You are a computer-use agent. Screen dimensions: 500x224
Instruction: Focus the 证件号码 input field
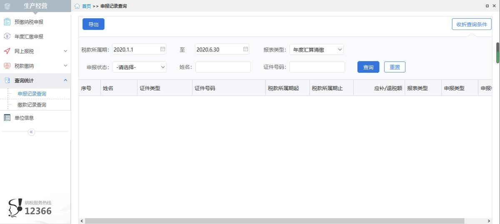[x=317, y=67]
